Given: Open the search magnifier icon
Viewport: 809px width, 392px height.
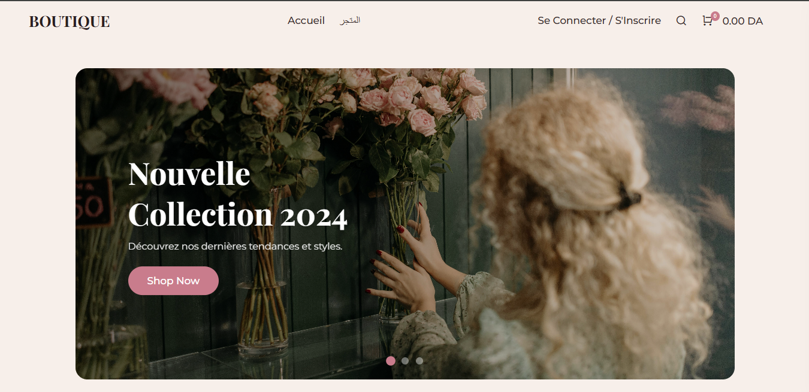Looking at the screenshot, I should [x=681, y=21].
